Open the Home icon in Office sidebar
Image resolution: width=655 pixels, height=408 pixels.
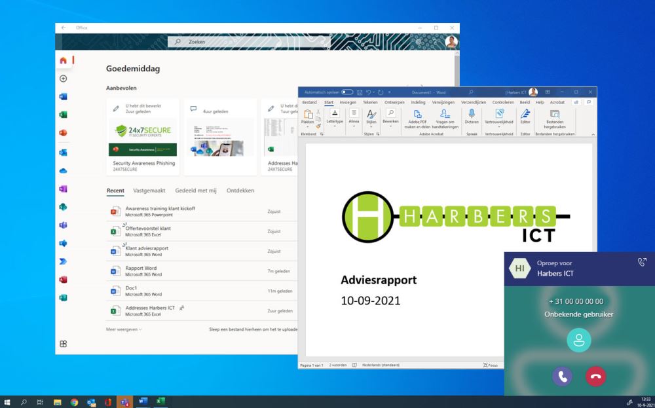pos(63,60)
